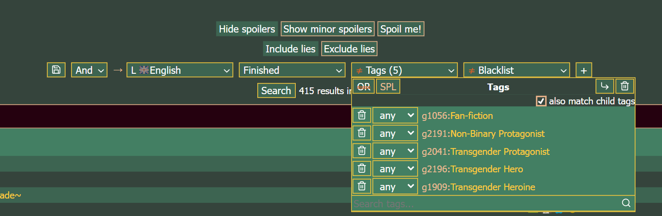Open the English language dropdown
Viewport: 662px width, 216px height.
(x=179, y=70)
